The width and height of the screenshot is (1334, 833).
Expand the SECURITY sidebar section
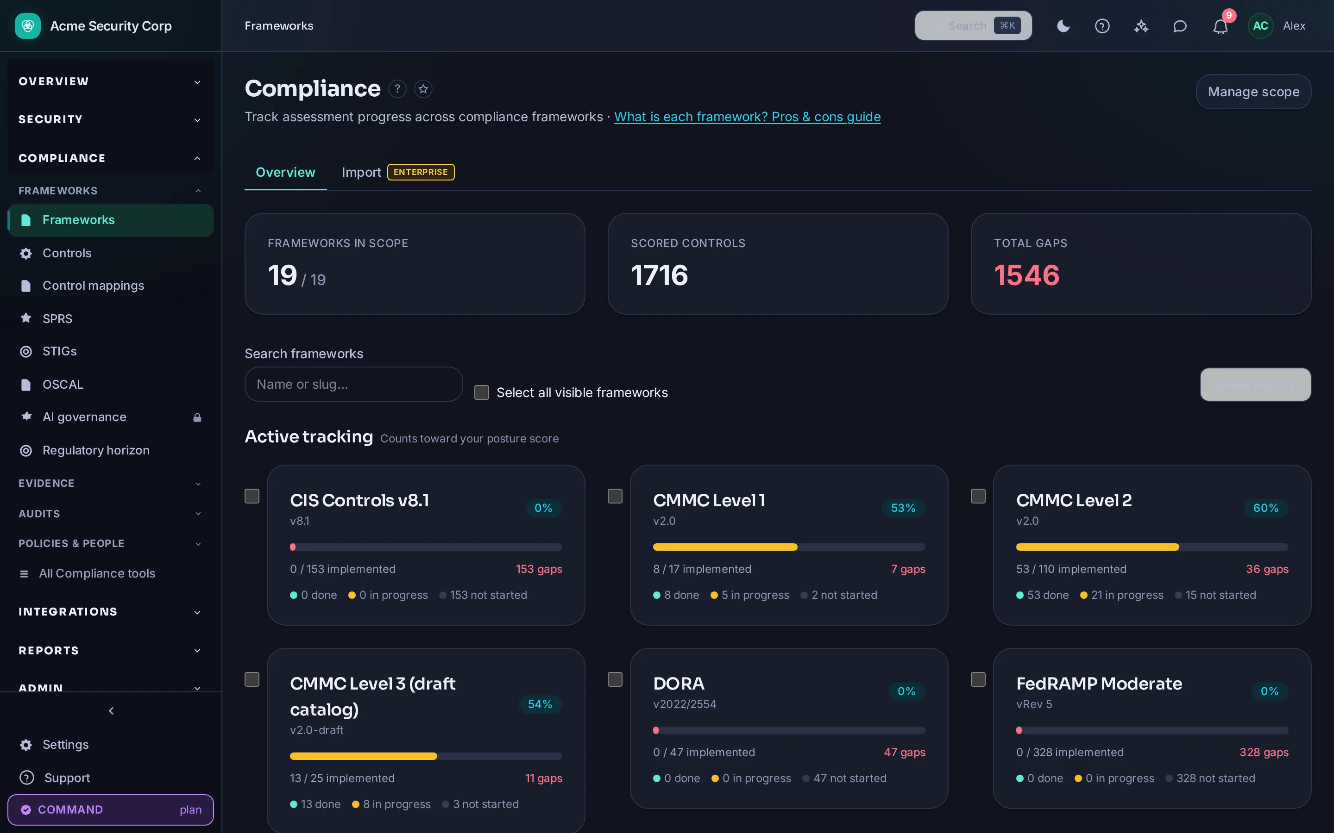click(111, 119)
